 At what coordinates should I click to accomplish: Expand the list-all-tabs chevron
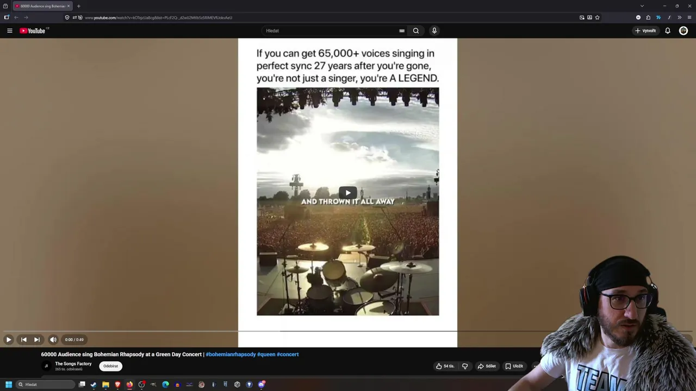point(642,6)
